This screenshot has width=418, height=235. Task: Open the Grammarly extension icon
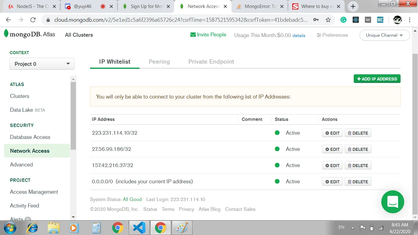[x=344, y=20]
